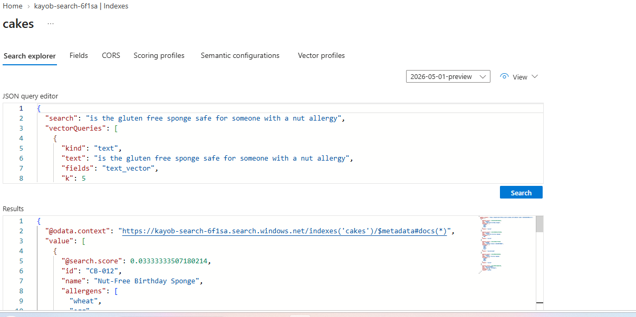The image size is (636, 317).
Task: Open the CORS tab
Action: click(111, 55)
